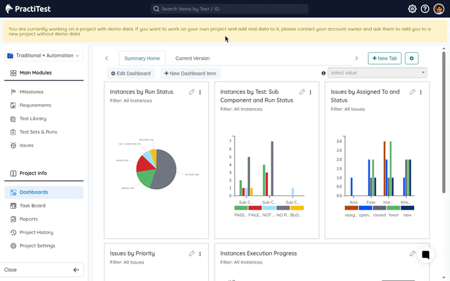Click the green PASSED legend swatch
450x281 pixels.
click(241, 208)
